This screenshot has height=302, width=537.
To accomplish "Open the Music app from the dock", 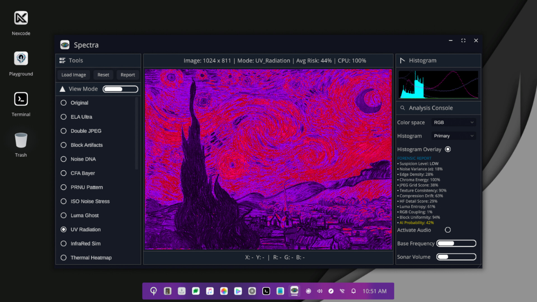I will (210, 291).
